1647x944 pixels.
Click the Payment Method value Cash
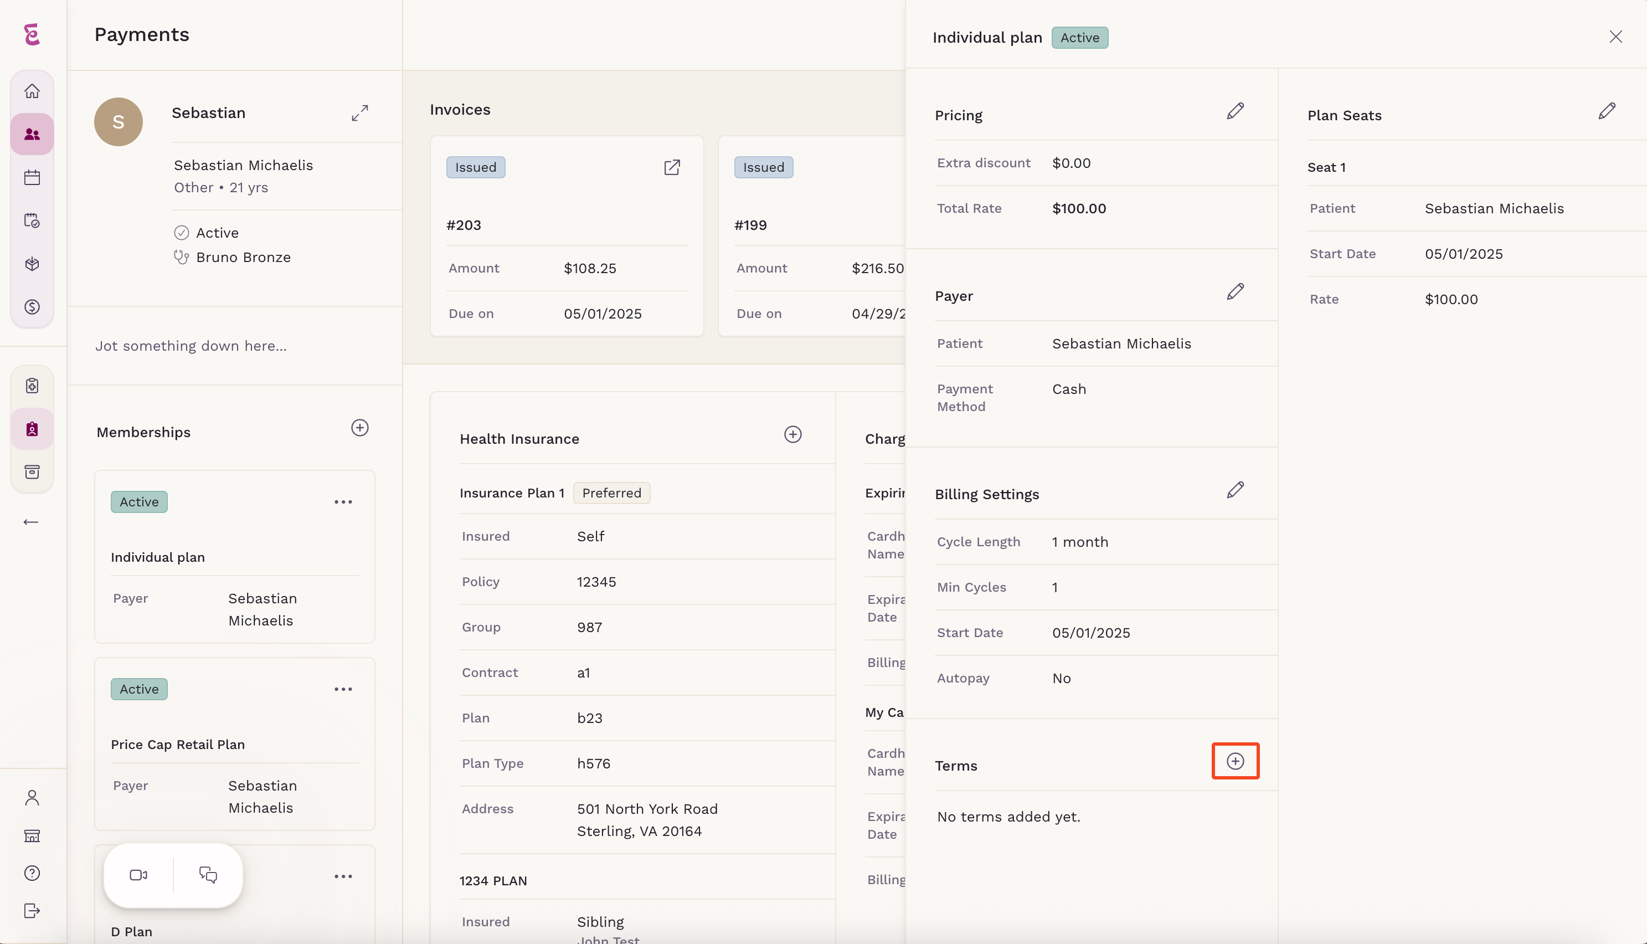pos(1069,389)
